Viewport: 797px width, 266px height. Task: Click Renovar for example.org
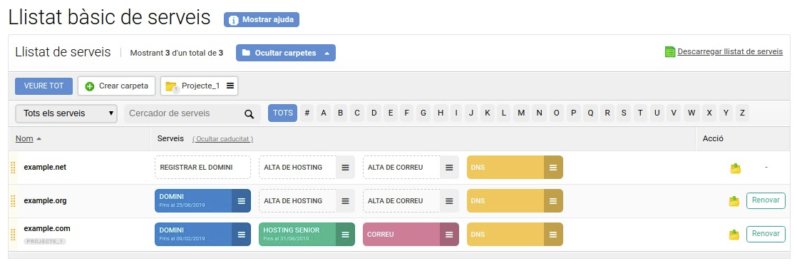click(766, 200)
